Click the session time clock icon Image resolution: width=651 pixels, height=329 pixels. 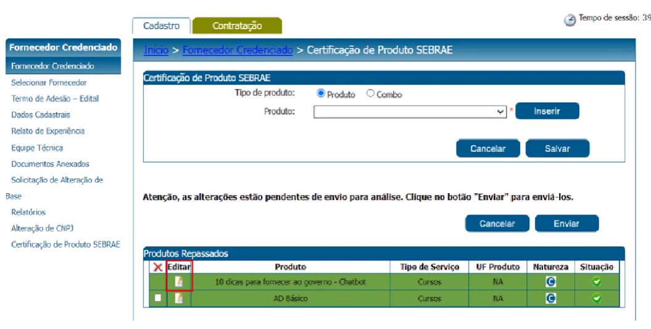click(570, 20)
